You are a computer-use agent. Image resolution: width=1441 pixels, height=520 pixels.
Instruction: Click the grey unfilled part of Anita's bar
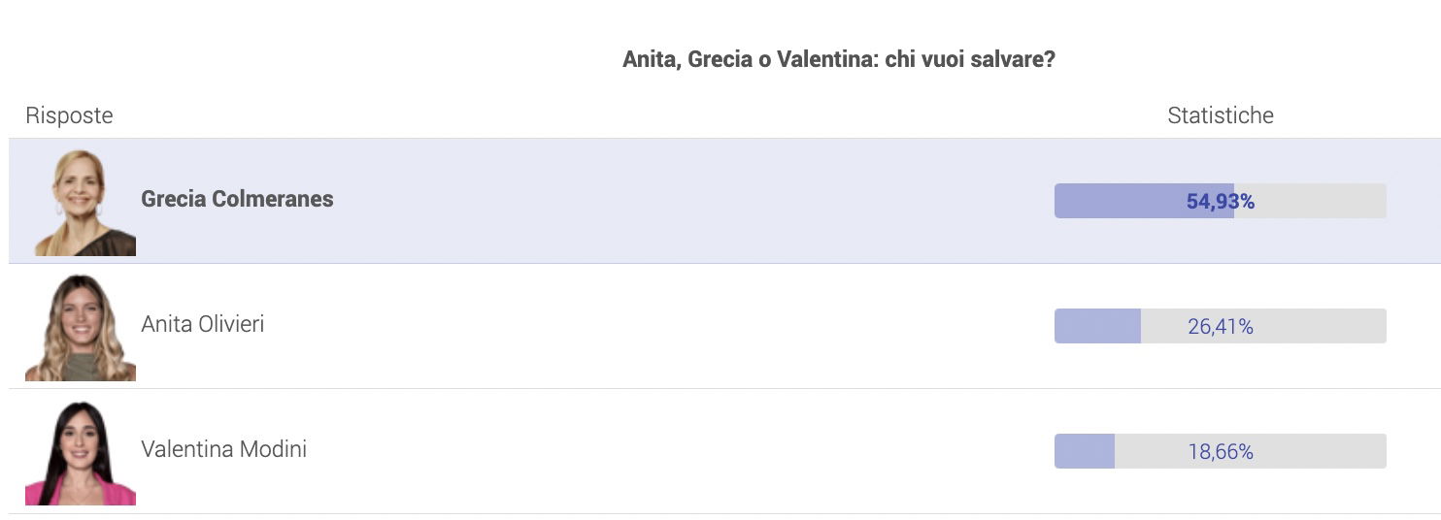(x=1263, y=326)
